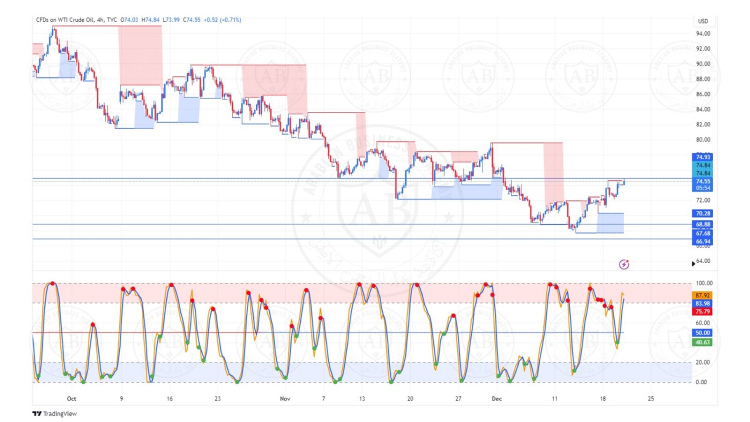Image resolution: width=750 pixels, height=422 pixels.
Task: Click the 92.00 price axis label
Action: pos(703,48)
